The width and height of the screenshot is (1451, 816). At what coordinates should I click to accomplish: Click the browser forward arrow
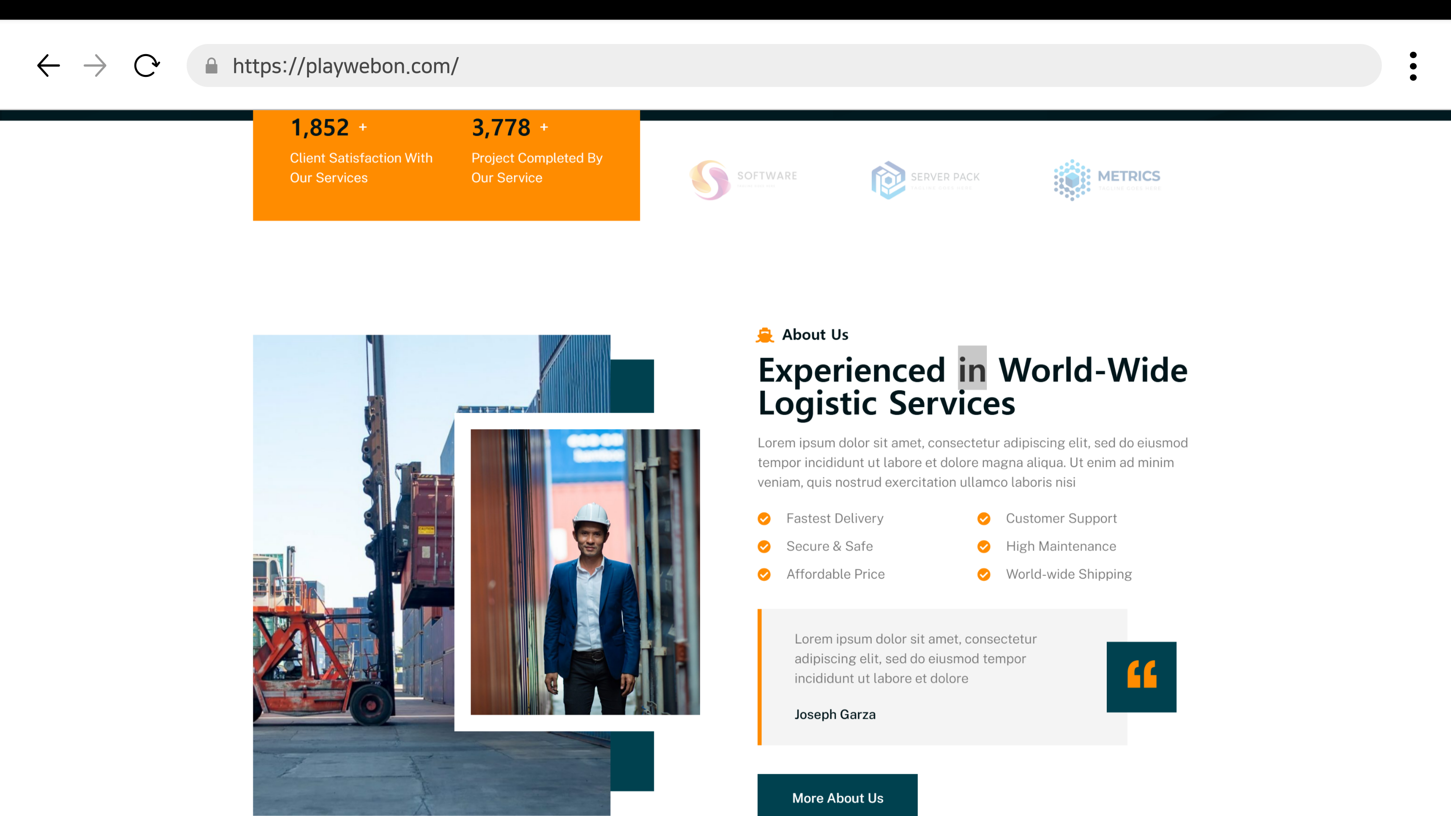coord(95,66)
